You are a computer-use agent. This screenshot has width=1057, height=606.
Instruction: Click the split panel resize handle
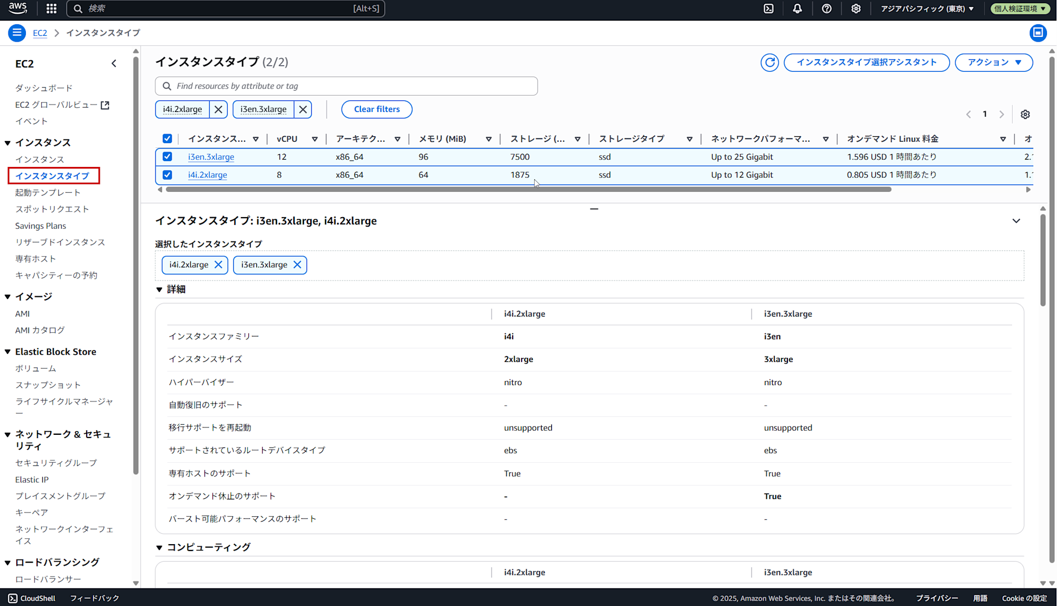click(x=594, y=209)
